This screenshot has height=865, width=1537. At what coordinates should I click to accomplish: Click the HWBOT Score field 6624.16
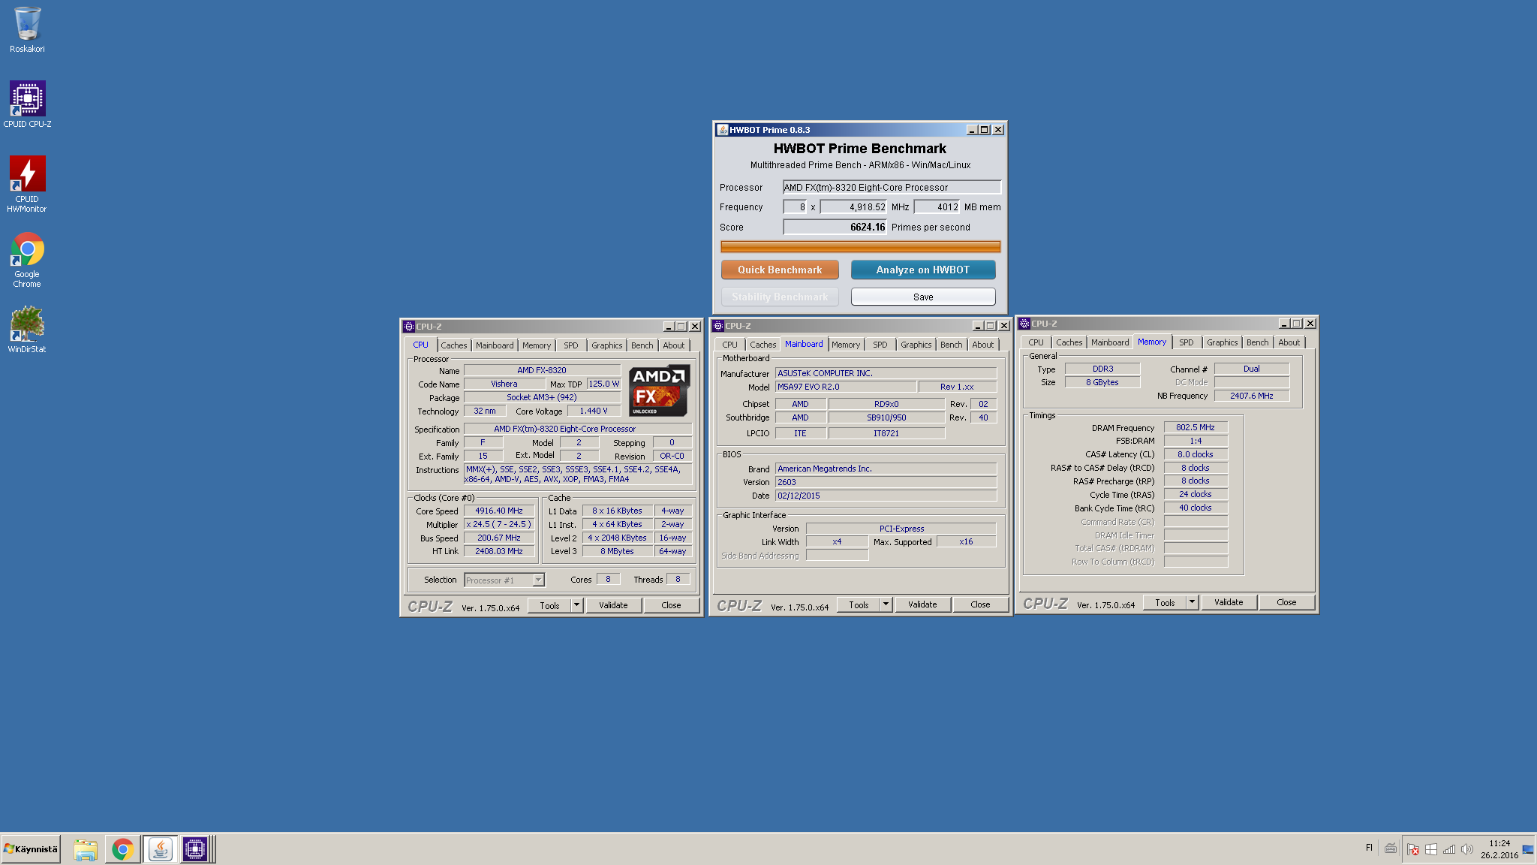(835, 227)
